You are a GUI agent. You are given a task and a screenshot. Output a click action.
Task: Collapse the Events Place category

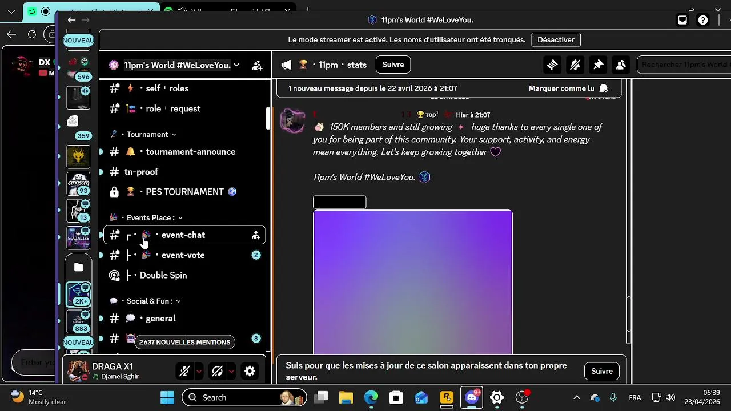[146, 218]
